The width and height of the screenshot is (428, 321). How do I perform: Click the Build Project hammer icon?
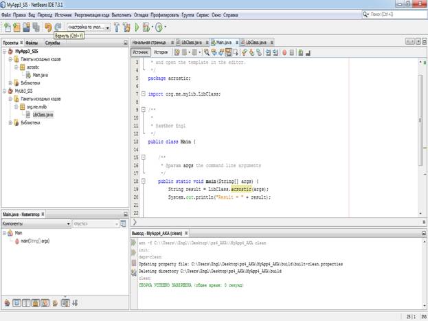[117, 27]
